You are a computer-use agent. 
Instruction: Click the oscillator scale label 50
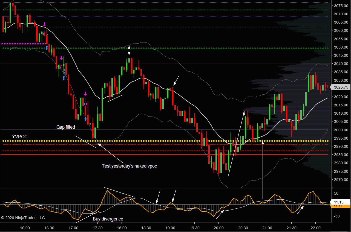tap(336, 193)
